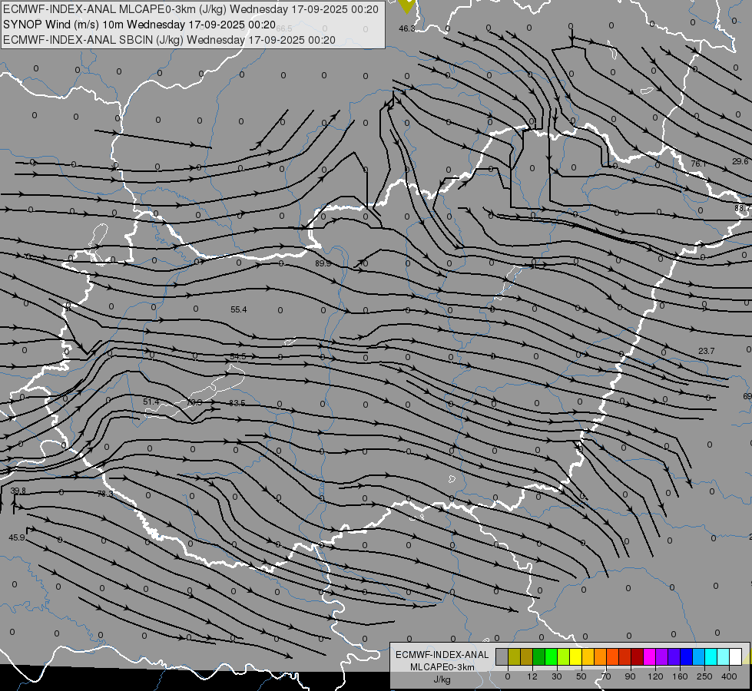This screenshot has width=752, height=691.
Task: Click the dark red legend swatch after 90
Action: tap(637, 656)
